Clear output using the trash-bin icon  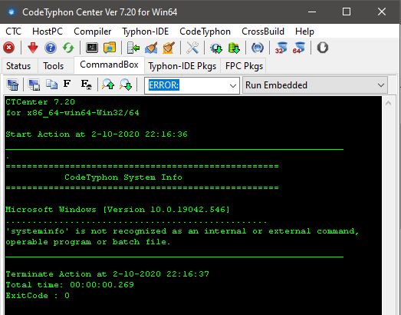[x=13, y=85]
